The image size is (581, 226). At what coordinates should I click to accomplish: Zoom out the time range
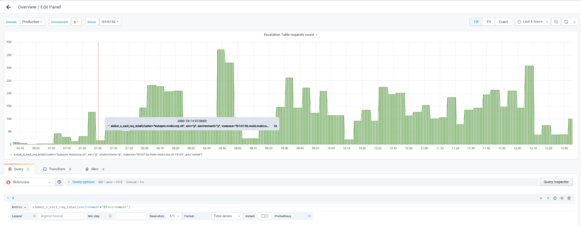[556, 22]
